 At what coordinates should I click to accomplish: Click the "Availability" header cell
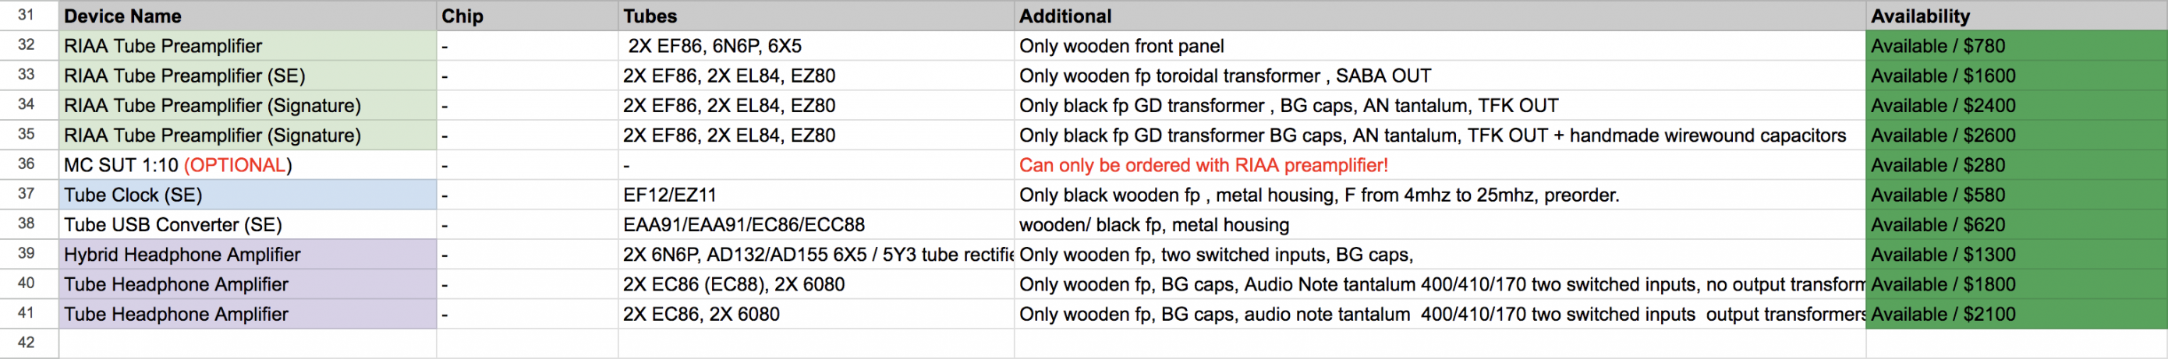click(2015, 16)
